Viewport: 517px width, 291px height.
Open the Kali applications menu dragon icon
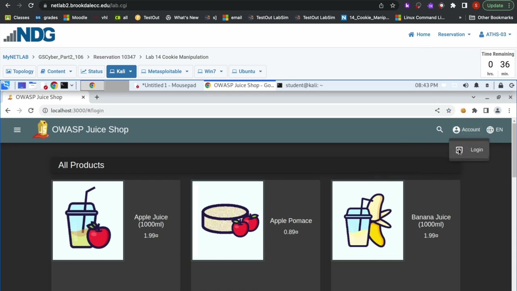[5, 85]
